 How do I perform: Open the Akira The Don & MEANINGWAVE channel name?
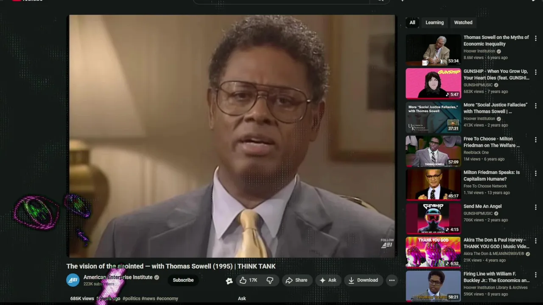(x=494, y=253)
